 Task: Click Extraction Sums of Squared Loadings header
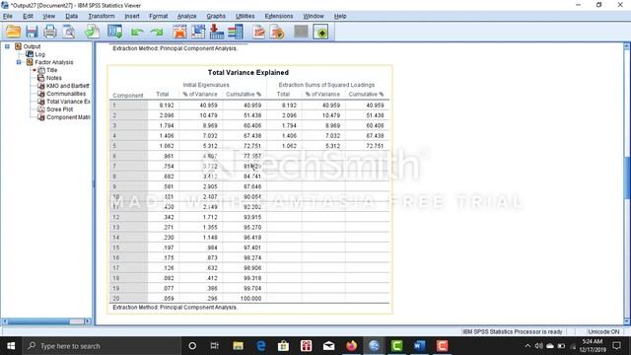click(326, 85)
